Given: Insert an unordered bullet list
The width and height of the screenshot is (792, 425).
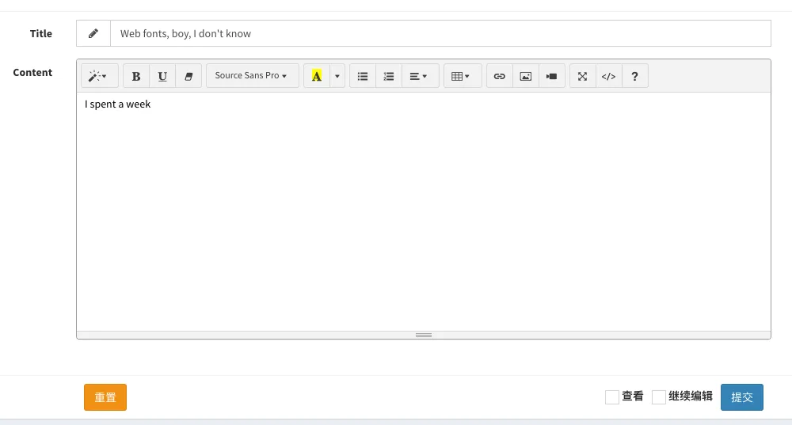Looking at the screenshot, I should [x=363, y=76].
